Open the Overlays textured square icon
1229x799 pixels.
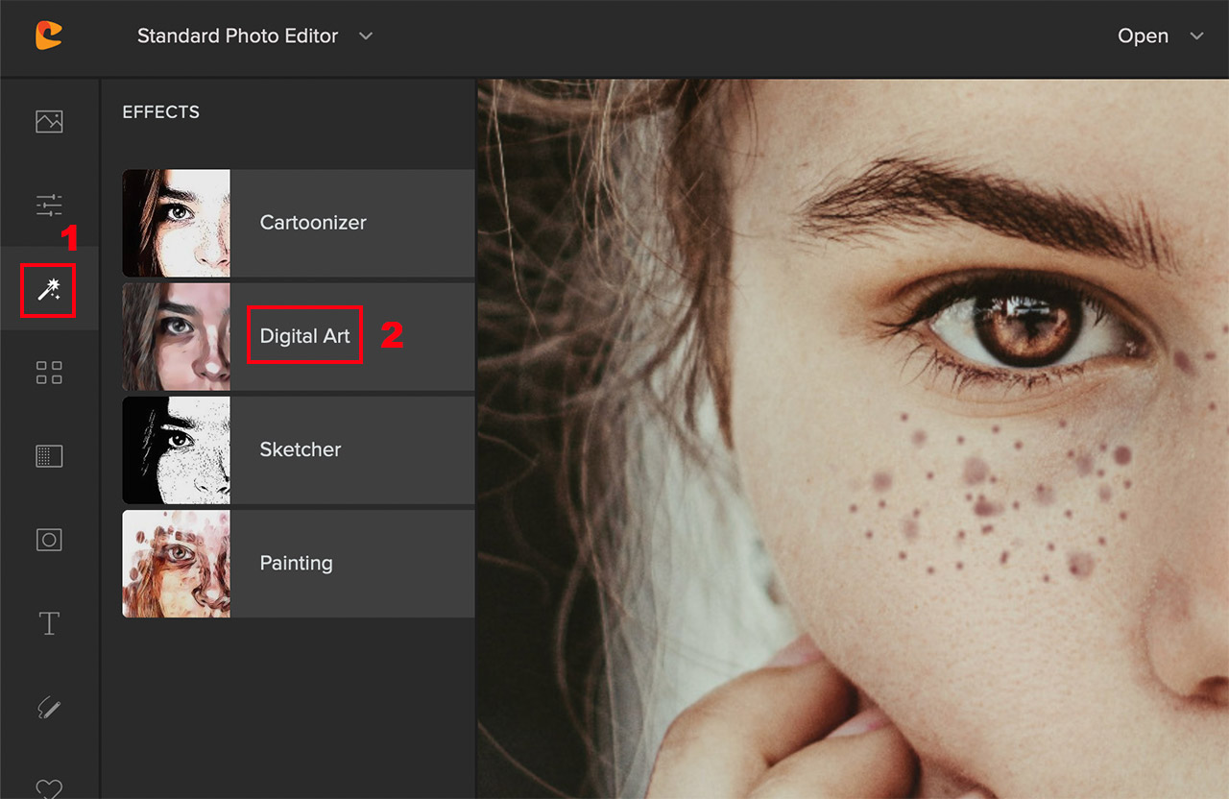click(49, 456)
